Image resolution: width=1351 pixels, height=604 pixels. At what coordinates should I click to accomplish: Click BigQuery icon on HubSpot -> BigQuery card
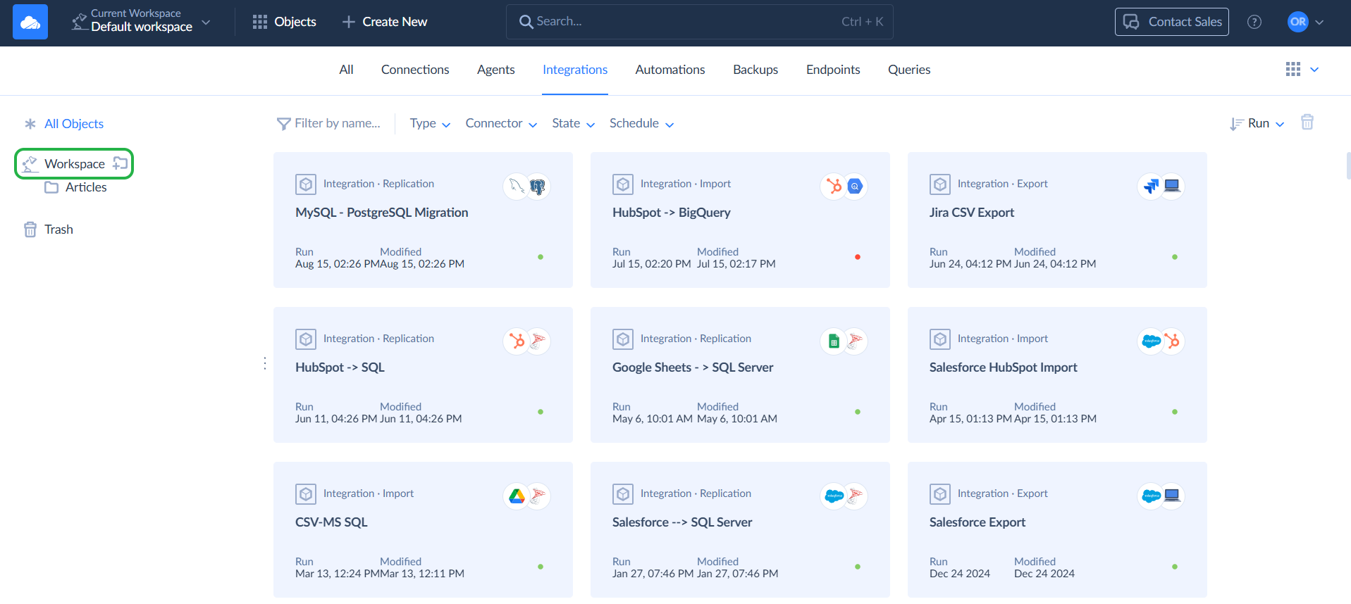855,187
